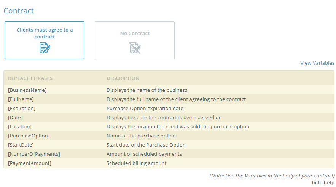The image size is (336, 187).
Task: Select the [NumberOfPayments] replace phrase
Action: [x=34, y=154]
